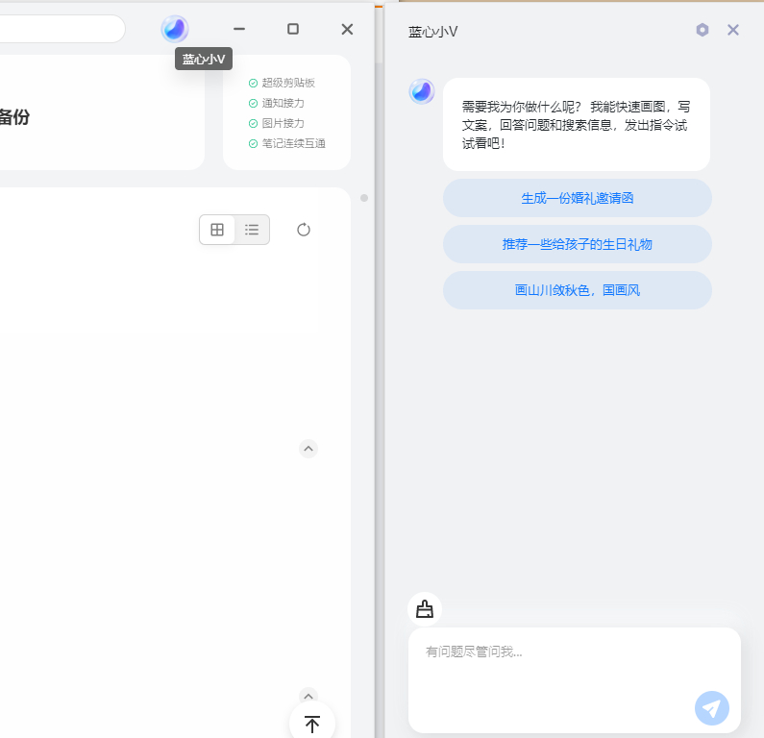The image size is (764, 738).
Task: Clear chat with the broom icon
Action: (x=425, y=609)
